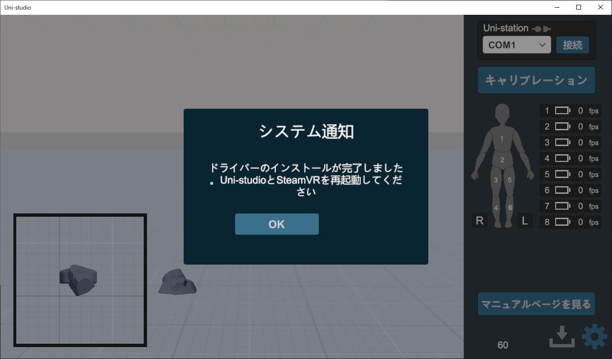612x359 pixels.
Task: Open the COM1 port dropdown
Action: [517, 45]
